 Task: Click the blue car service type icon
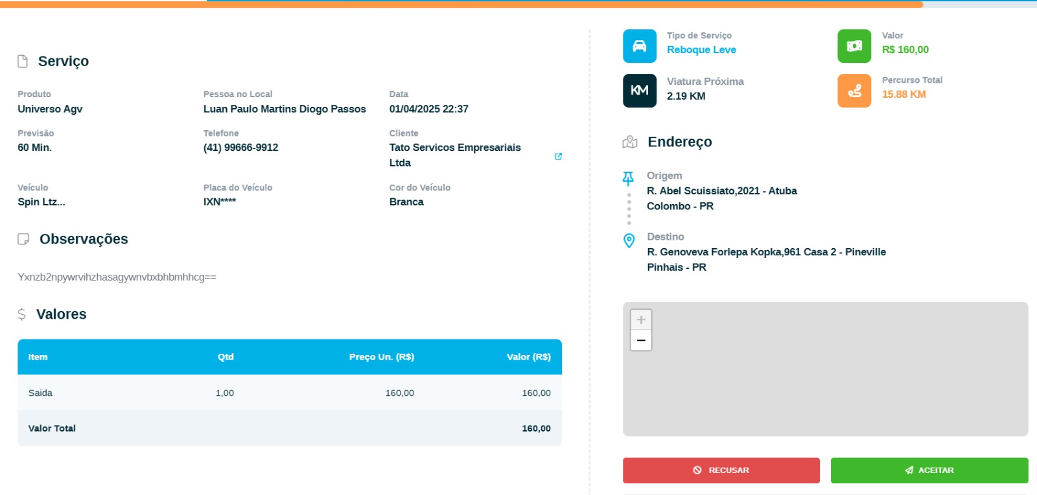click(x=639, y=46)
